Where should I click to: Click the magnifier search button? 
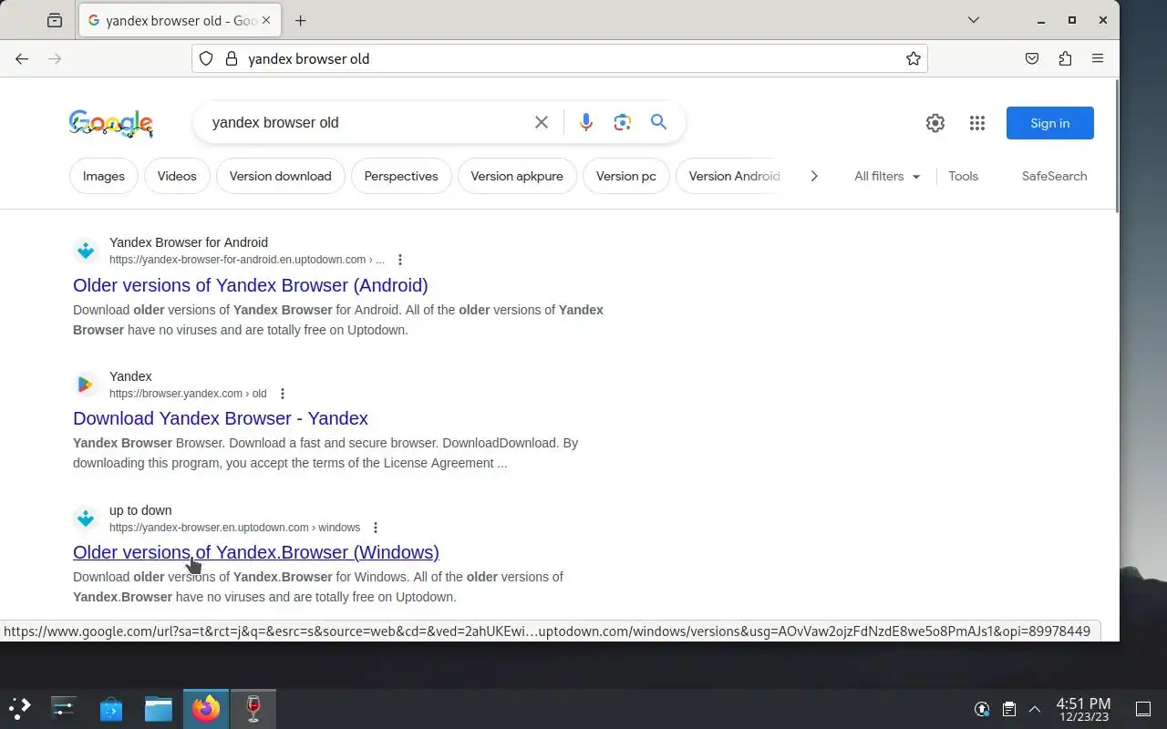pos(659,122)
